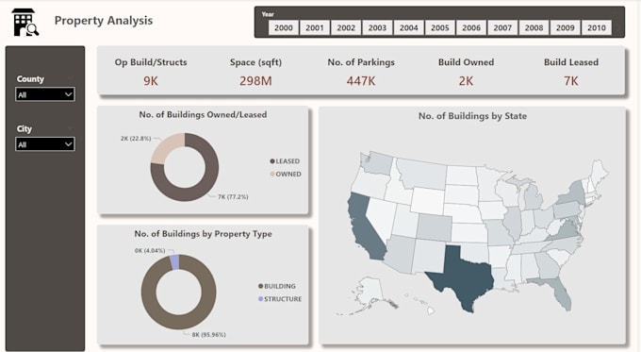641x352 pixels.
Task: Filter by year 2010
Action: 597,27
